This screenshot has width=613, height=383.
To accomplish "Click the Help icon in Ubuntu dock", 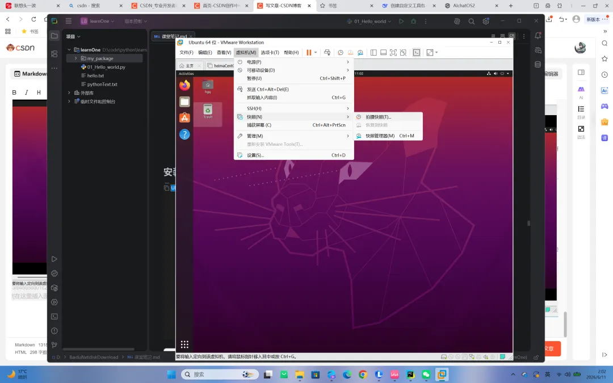I will point(184,134).
